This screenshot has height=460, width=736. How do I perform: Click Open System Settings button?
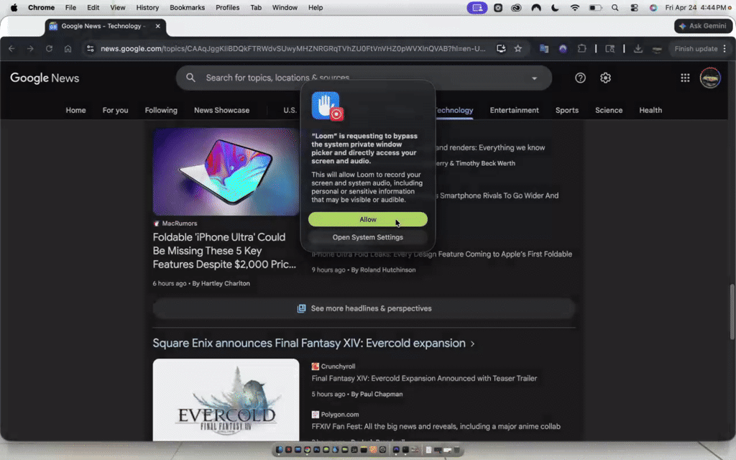click(x=367, y=237)
